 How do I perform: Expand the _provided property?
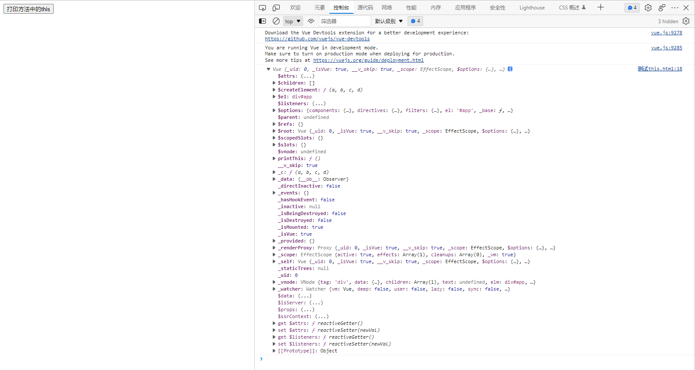(274, 241)
